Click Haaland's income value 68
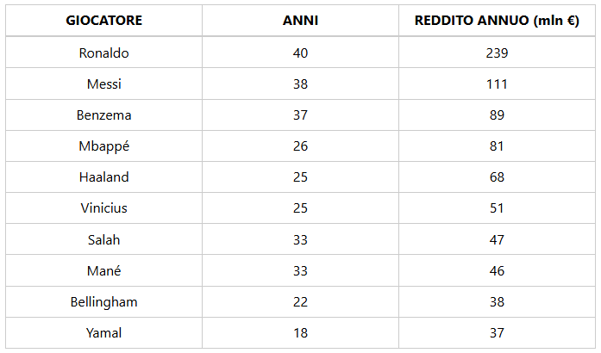 (496, 177)
